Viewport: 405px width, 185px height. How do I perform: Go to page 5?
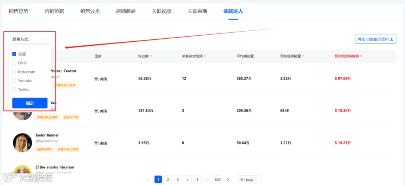(x=197, y=179)
